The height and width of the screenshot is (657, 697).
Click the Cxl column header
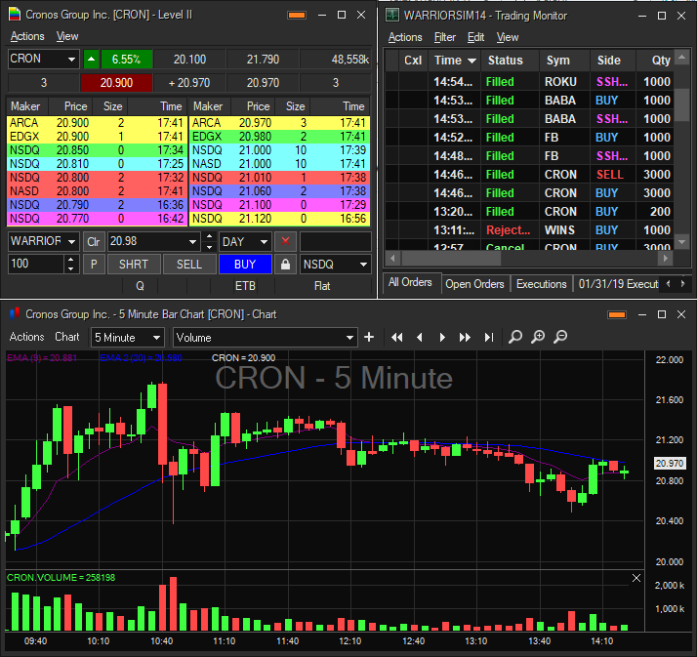[x=413, y=60]
